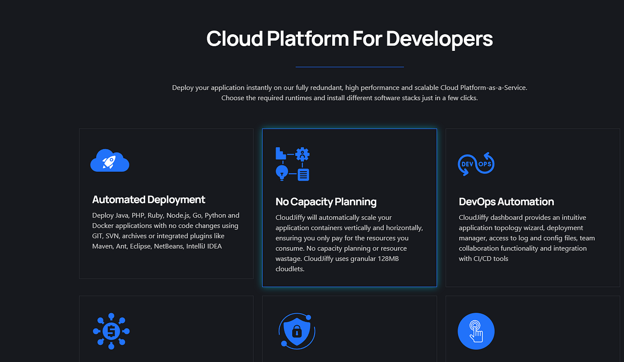Viewport: 624px width, 362px height.
Task: Select the lightbulb inside the planning diagram icon
Action: click(282, 173)
